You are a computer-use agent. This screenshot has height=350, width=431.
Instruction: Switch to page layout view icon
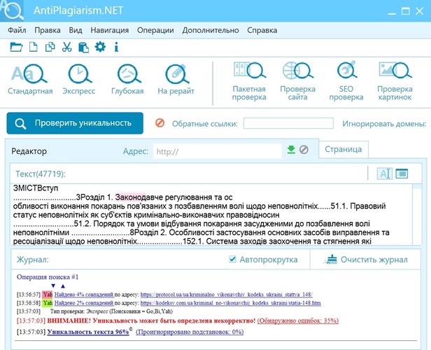(402, 174)
